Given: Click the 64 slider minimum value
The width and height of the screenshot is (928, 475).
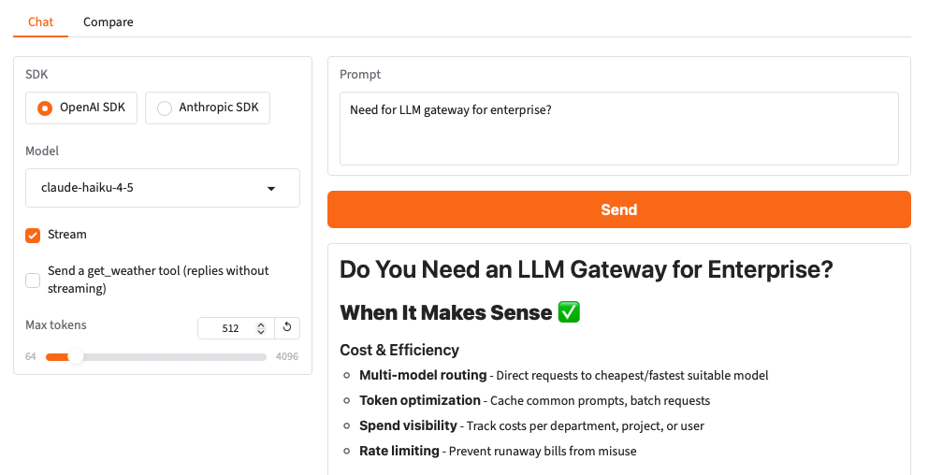Looking at the screenshot, I should click(31, 356).
